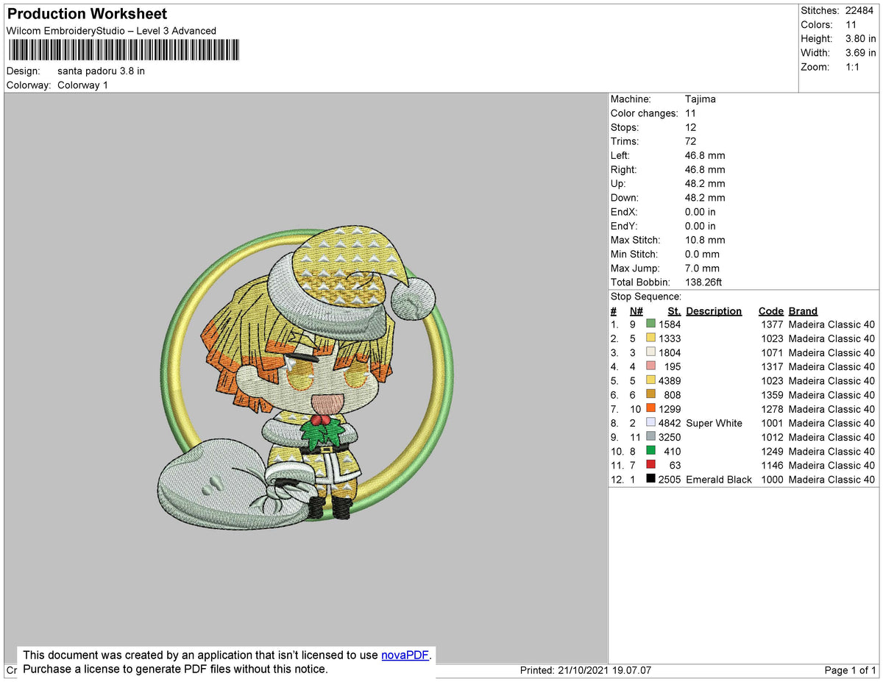Viewport: 883px width, 682px height.
Task: Click the gold swatch at stop 6
Action: tap(651, 394)
